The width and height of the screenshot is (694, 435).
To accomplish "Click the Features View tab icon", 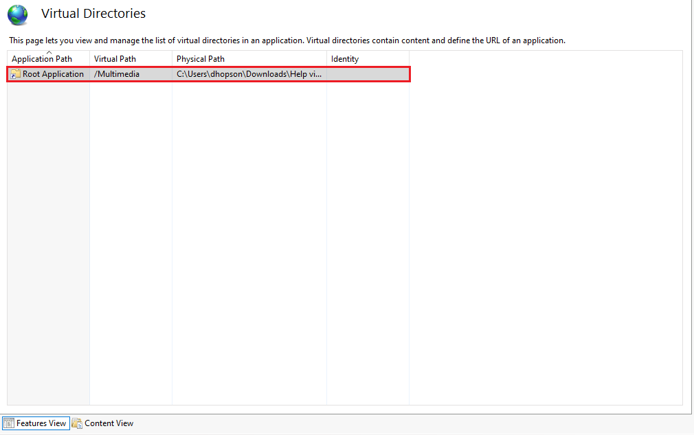I will [9, 423].
